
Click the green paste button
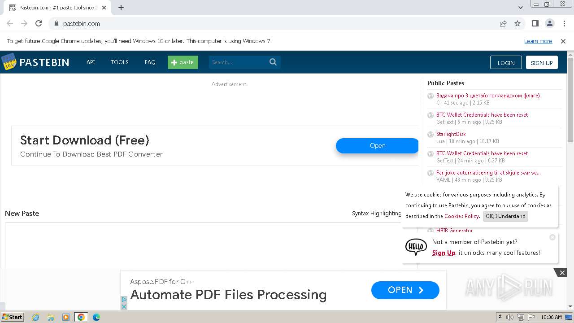pos(183,62)
